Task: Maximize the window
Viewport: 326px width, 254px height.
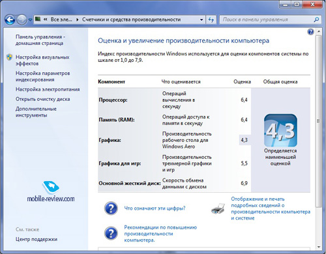Action: click(x=297, y=5)
